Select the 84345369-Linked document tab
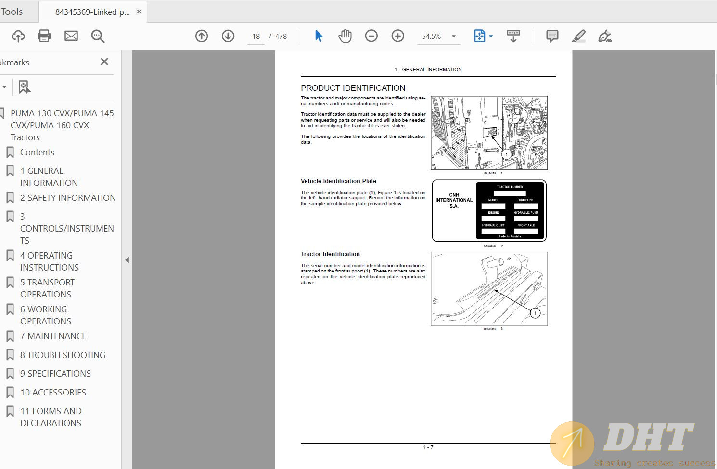 pyautogui.click(x=92, y=12)
